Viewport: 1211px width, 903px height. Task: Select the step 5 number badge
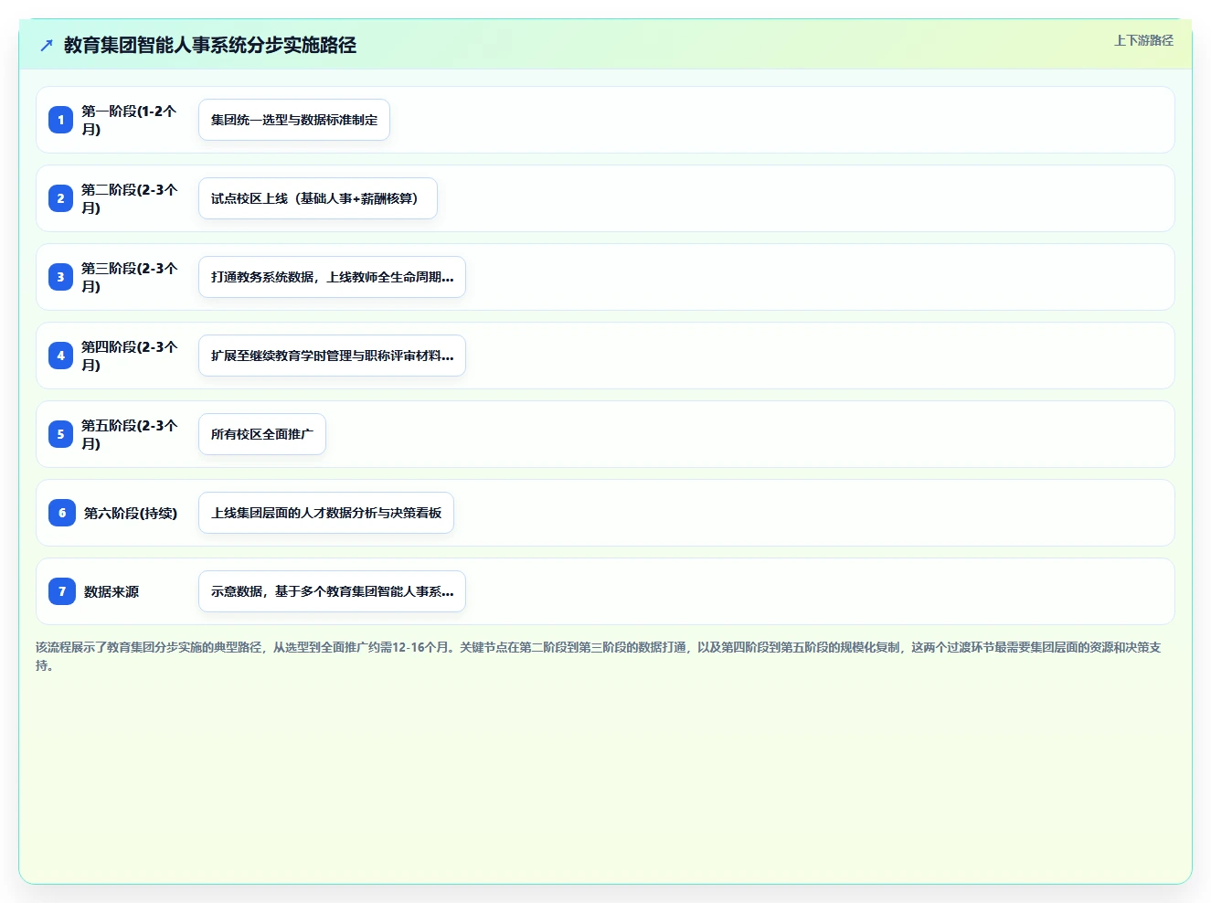(61, 434)
